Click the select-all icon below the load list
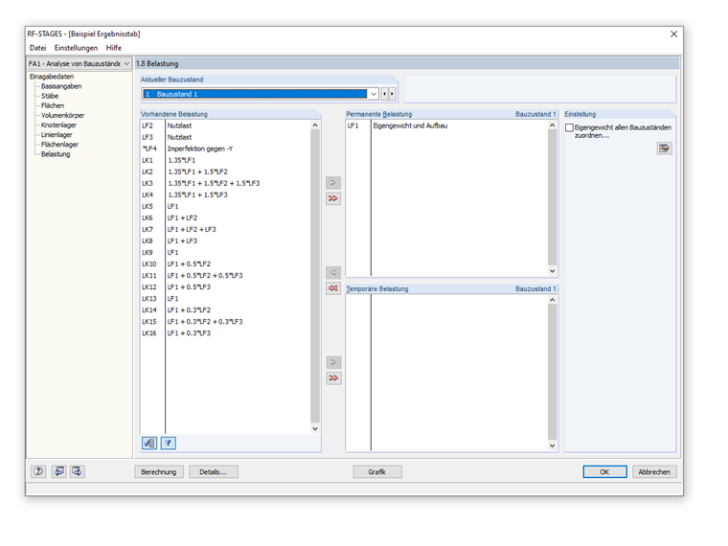The width and height of the screenshot is (728, 546). 149,444
